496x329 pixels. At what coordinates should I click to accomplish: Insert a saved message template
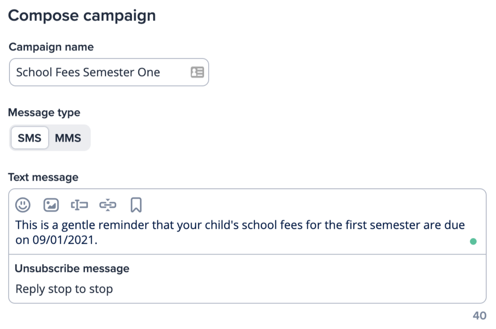point(136,205)
